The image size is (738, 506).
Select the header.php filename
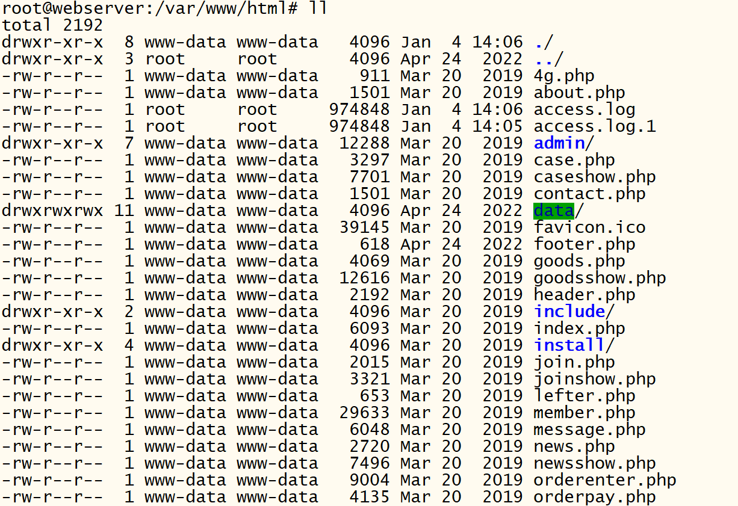(585, 295)
